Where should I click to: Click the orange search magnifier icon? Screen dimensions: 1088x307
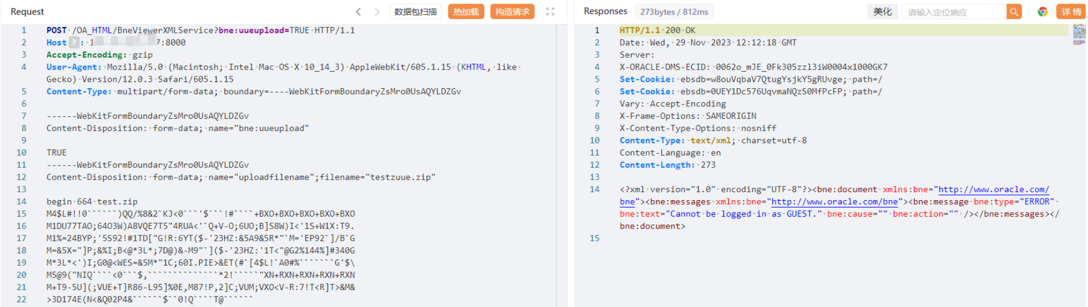tap(1014, 12)
